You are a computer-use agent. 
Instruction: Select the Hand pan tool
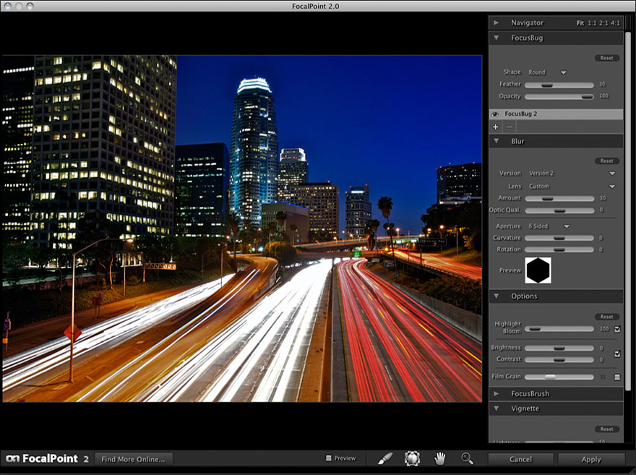[439, 459]
